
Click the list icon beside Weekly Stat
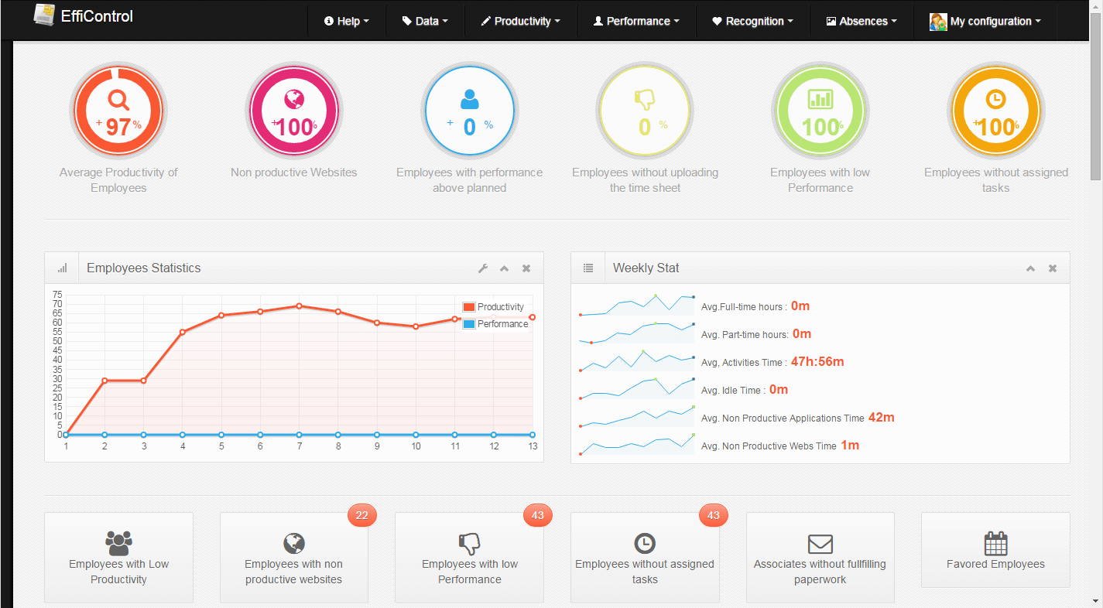click(588, 268)
